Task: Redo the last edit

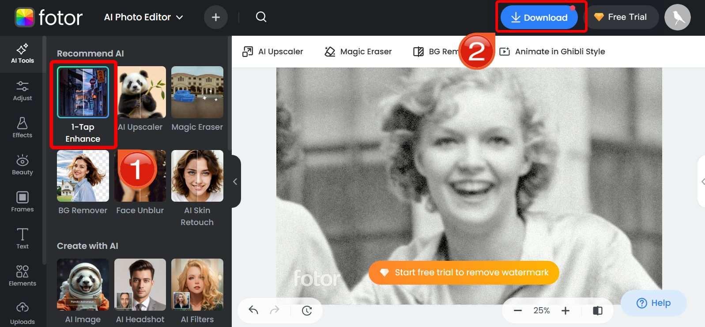Action: (275, 310)
